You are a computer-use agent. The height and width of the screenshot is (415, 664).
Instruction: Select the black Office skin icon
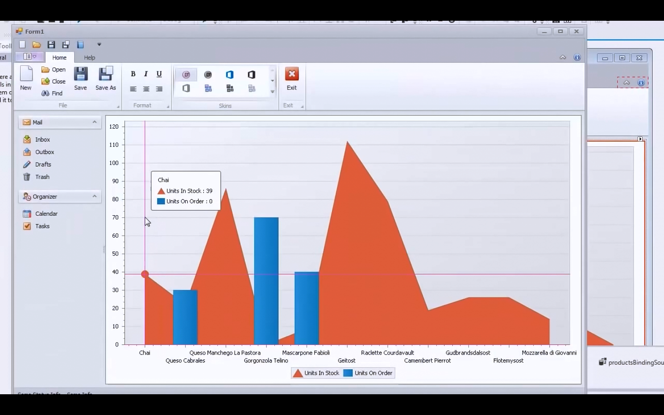[x=251, y=75]
